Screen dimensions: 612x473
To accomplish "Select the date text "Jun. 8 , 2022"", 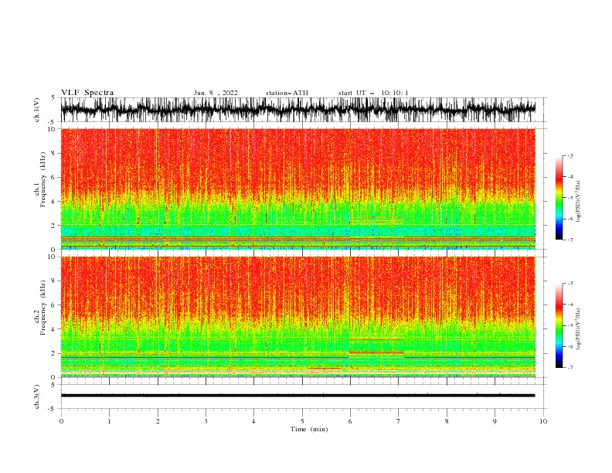I will pos(216,93).
